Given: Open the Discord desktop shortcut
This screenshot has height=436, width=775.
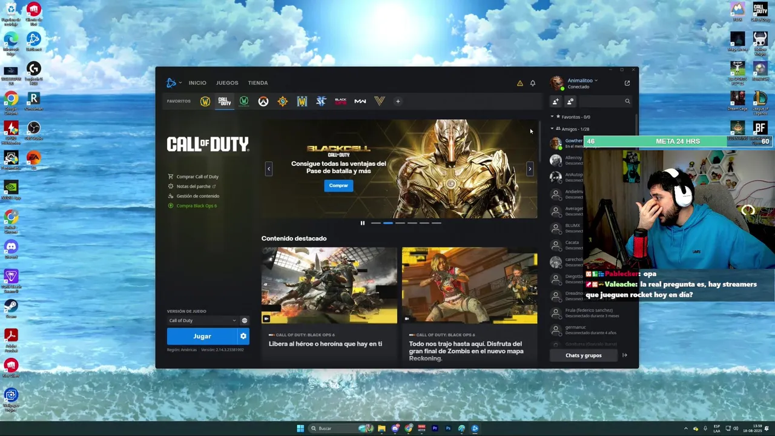Looking at the screenshot, I should [x=11, y=249].
